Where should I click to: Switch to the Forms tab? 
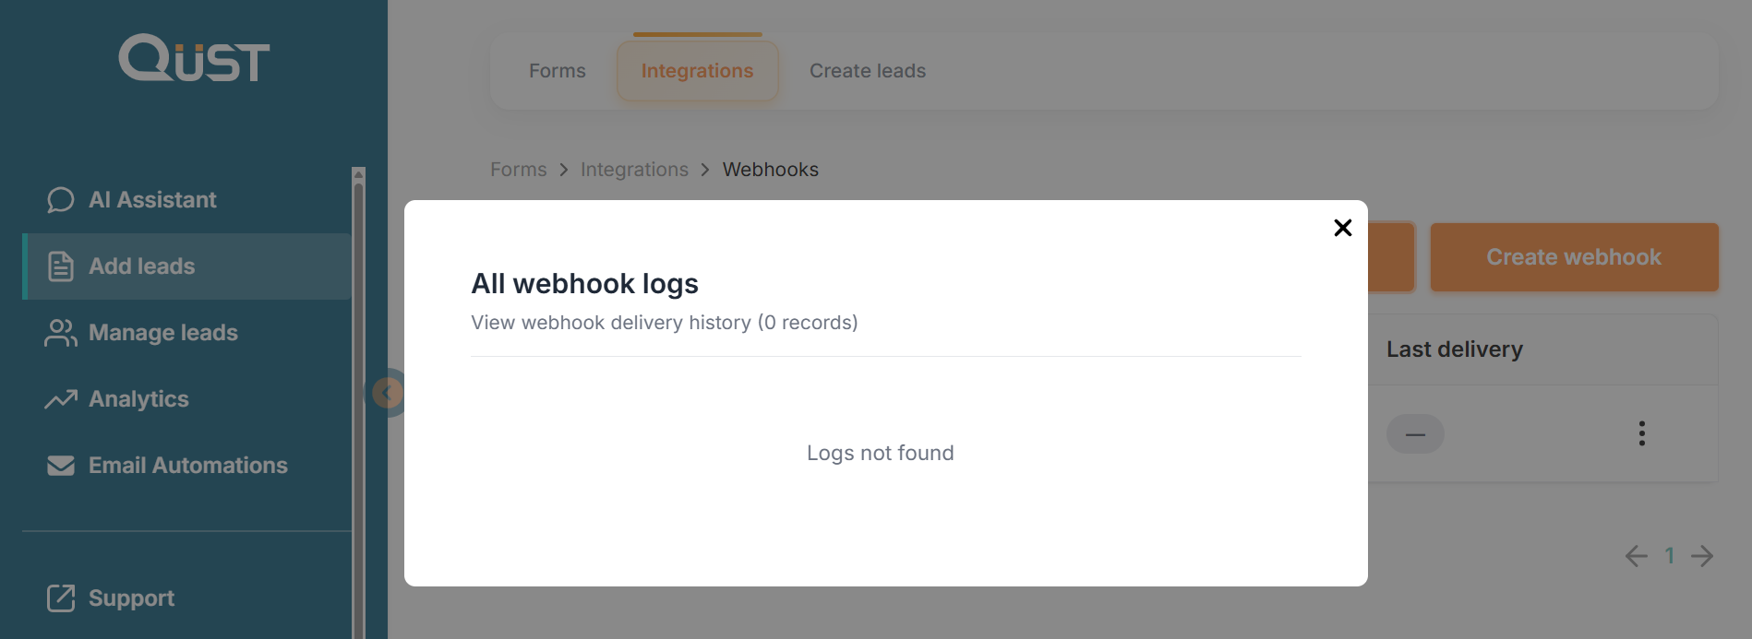557,71
